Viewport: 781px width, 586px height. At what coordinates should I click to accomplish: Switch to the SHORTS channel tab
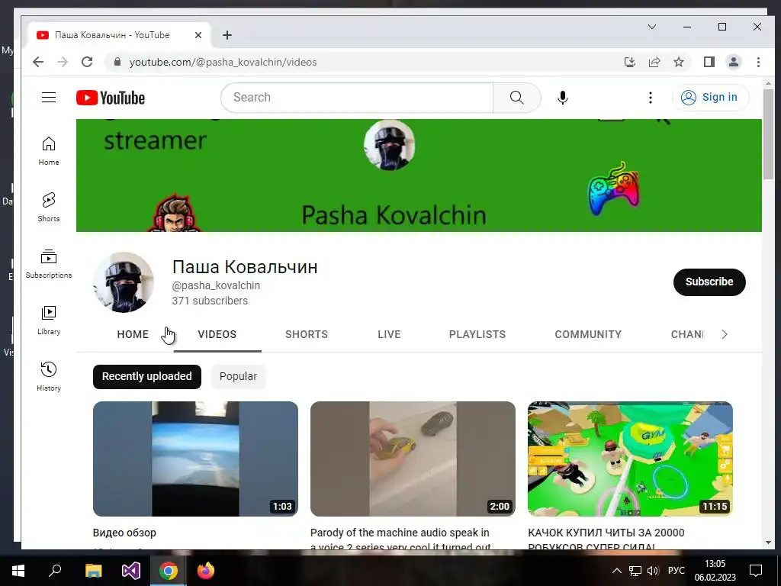click(x=307, y=334)
